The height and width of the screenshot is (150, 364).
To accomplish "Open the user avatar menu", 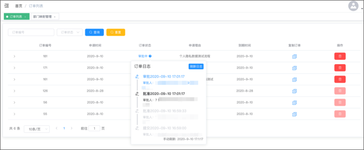I will coord(353,6).
